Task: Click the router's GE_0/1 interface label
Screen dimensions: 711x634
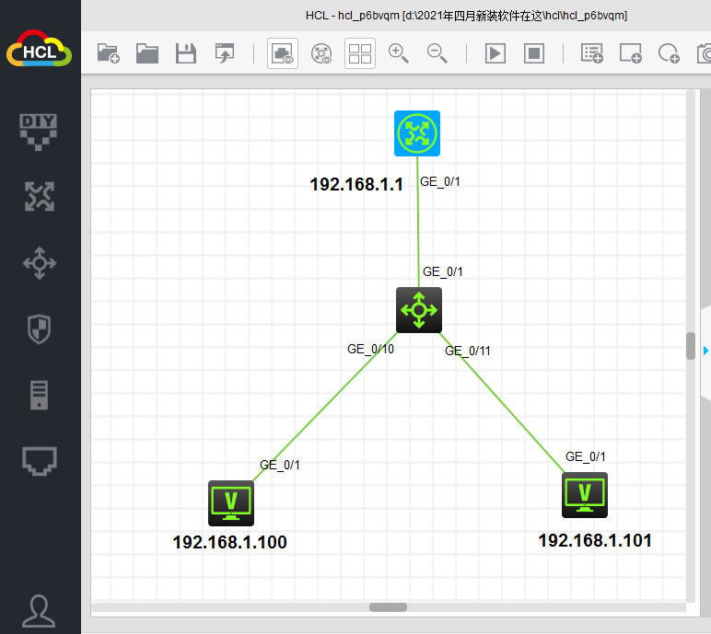Action: pos(440,181)
